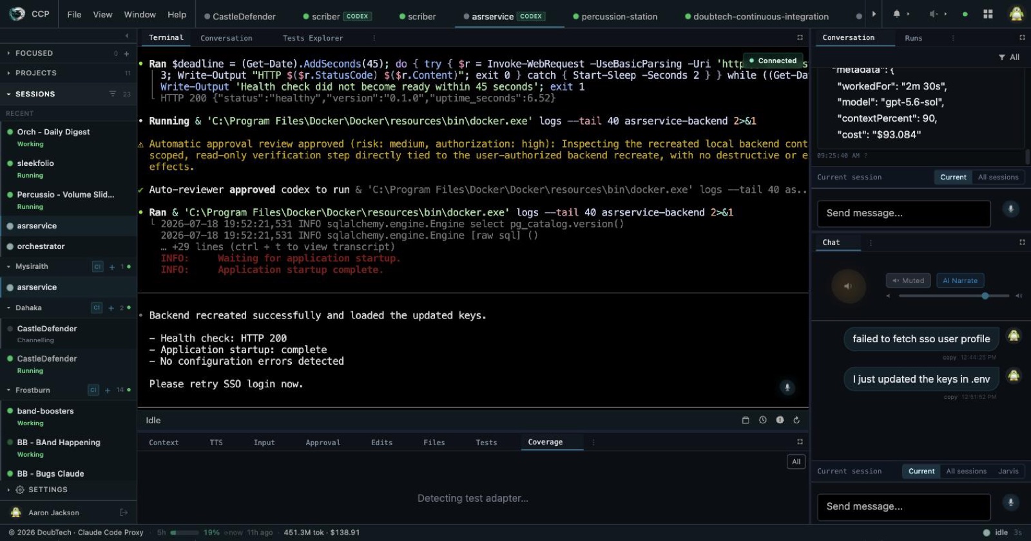
Task: Add a focused item with the plus icon
Action: [126, 53]
